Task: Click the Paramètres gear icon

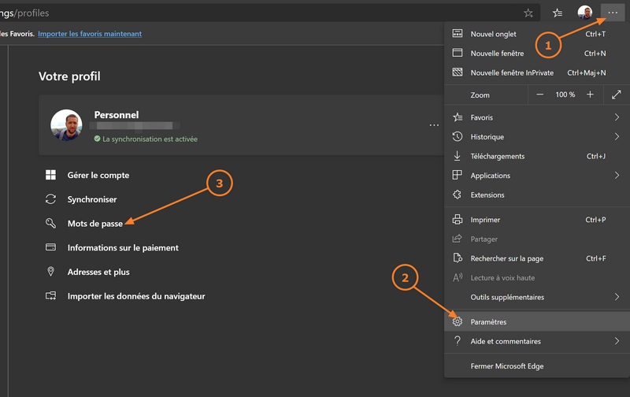Action: (x=458, y=321)
